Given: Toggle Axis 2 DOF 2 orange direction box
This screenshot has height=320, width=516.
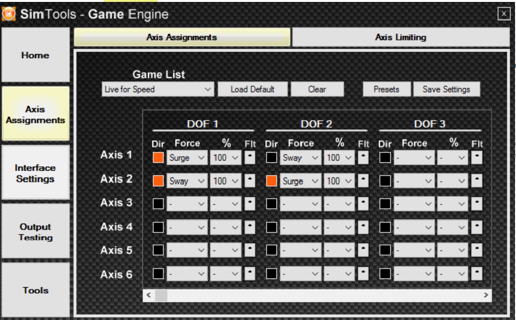Looking at the screenshot, I should pyautogui.click(x=272, y=181).
